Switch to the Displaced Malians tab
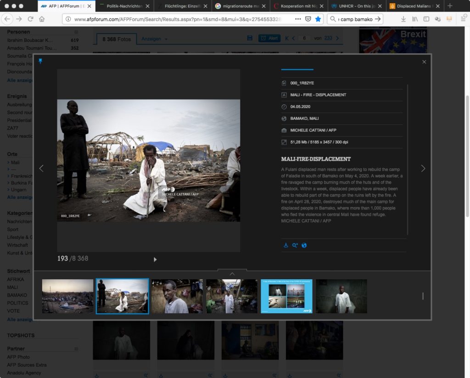The height and width of the screenshot is (378, 470). (x=413, y=6)
